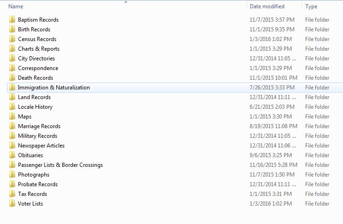Sort by the Type column header
Screen dimensions: 343x224
coord(311,6)
